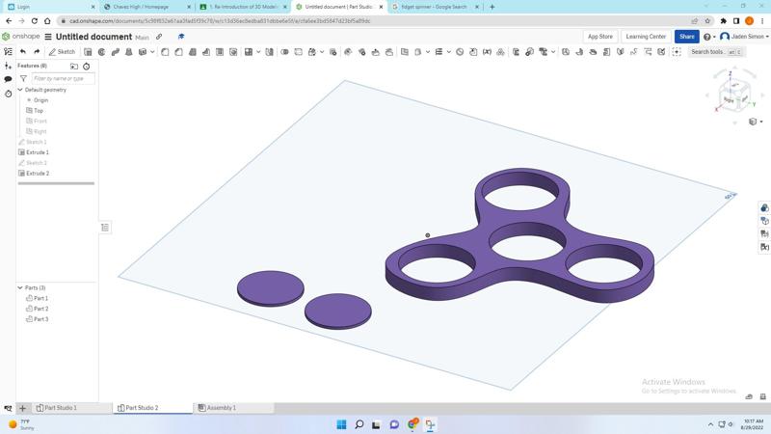The image size is (771, 434).
Task: Open the Windows Start menu
Action: click(x=341, y=424)
